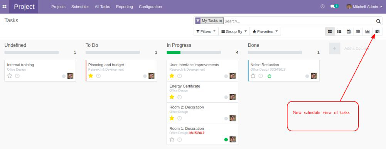Switch to calendar view icon

point(349,31)
